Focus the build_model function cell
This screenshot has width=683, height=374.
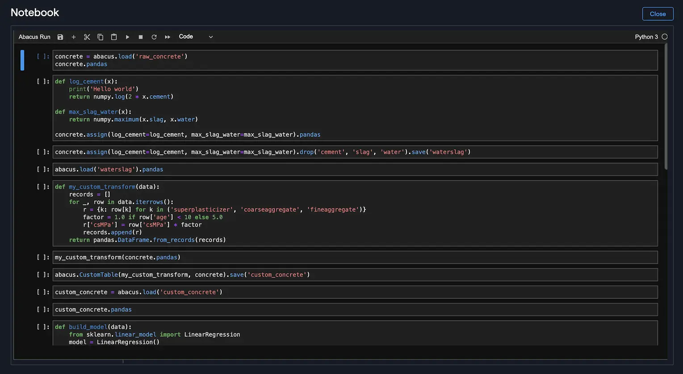[355, 334]
